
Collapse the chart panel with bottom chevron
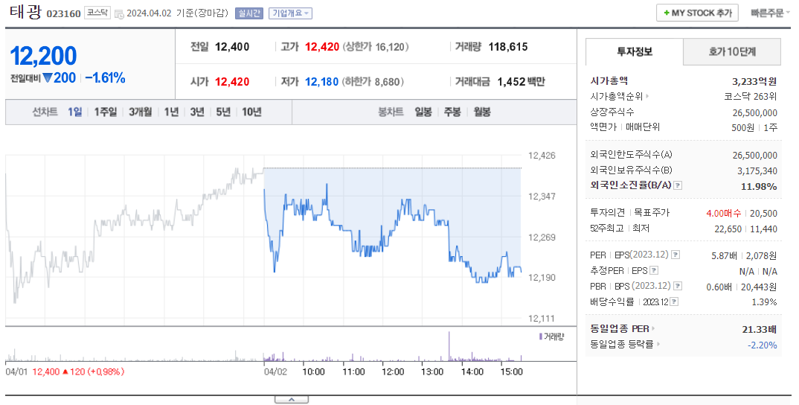coord(291,399)
